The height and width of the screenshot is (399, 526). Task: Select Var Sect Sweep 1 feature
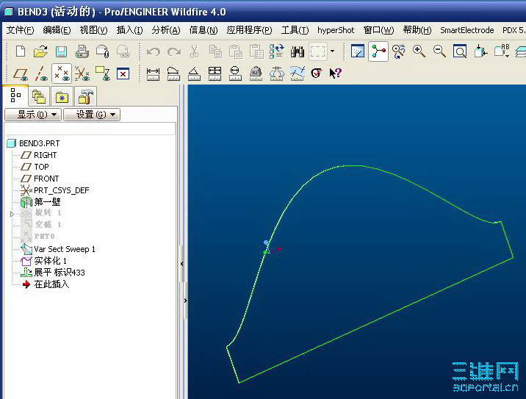pos(65,249)
